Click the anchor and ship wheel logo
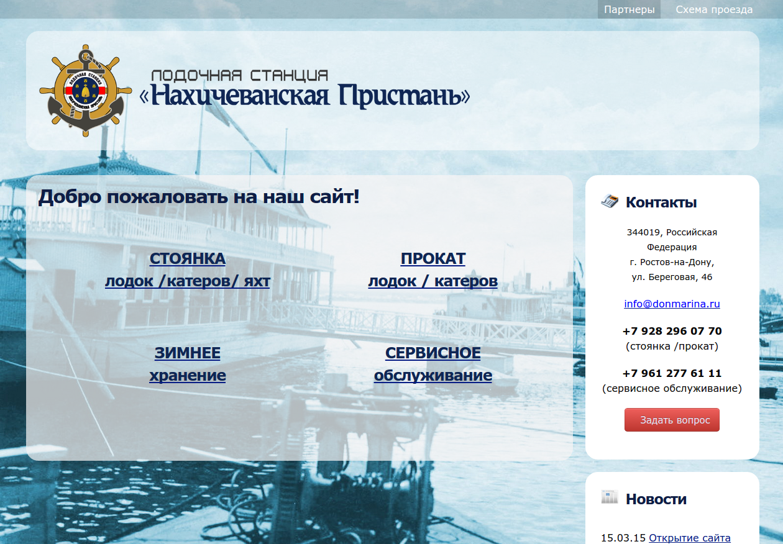 pyautogui.click(x=86, y=91)
